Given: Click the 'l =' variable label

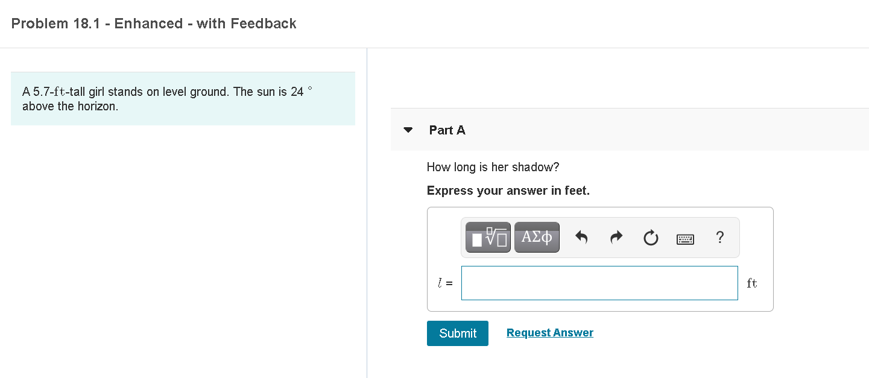Looking at the screenshot, I should (446, 283).
